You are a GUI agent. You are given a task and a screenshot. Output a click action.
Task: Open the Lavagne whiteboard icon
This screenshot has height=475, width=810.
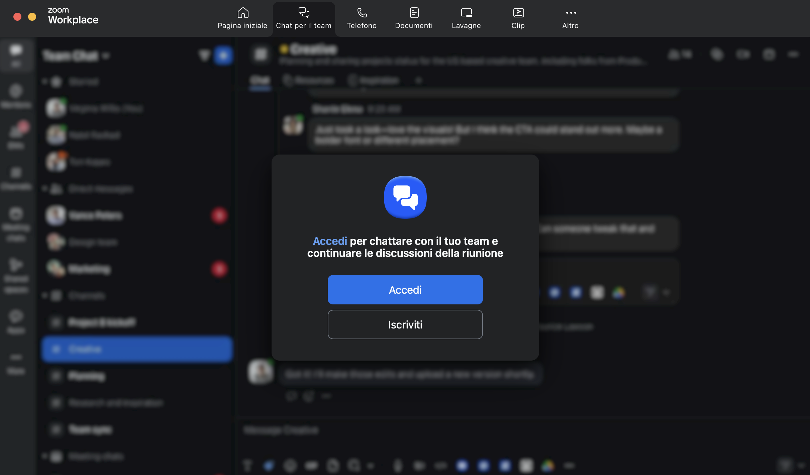[466, 18]
